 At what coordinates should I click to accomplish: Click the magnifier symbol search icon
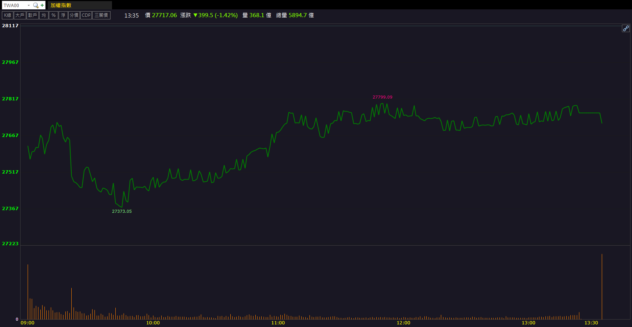point(36,5)
